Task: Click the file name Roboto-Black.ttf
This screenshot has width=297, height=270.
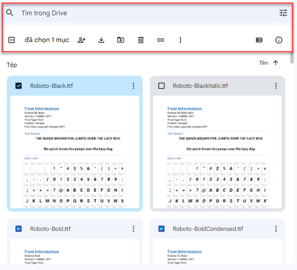Action: [51, 86]
